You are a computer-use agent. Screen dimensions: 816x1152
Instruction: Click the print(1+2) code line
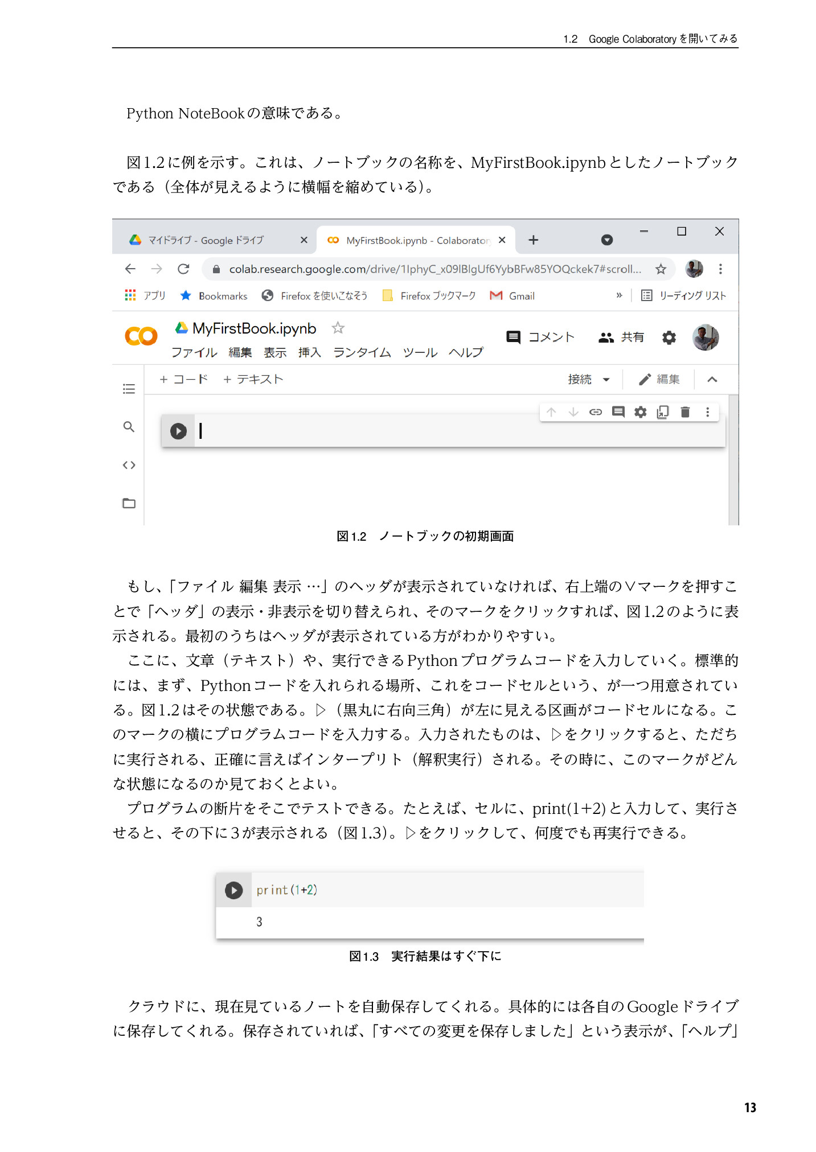286,890
